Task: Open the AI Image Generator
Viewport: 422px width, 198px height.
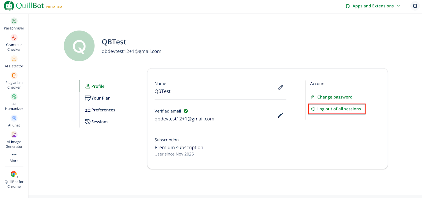Action: [14, 140]
